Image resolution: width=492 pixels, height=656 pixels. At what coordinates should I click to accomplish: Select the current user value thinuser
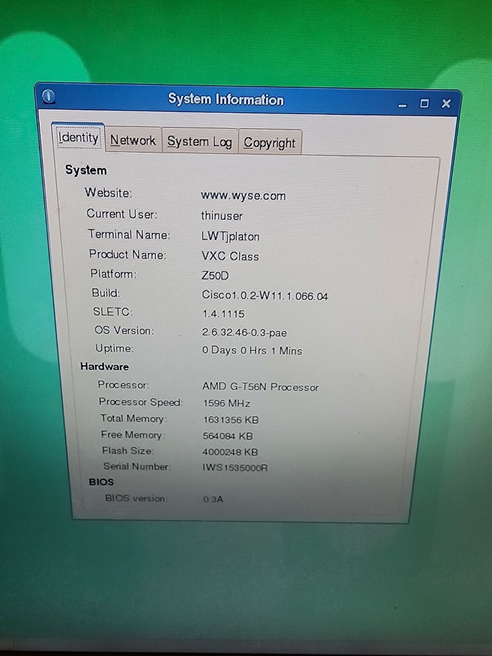pyautogui.click(x=222, y=216)
